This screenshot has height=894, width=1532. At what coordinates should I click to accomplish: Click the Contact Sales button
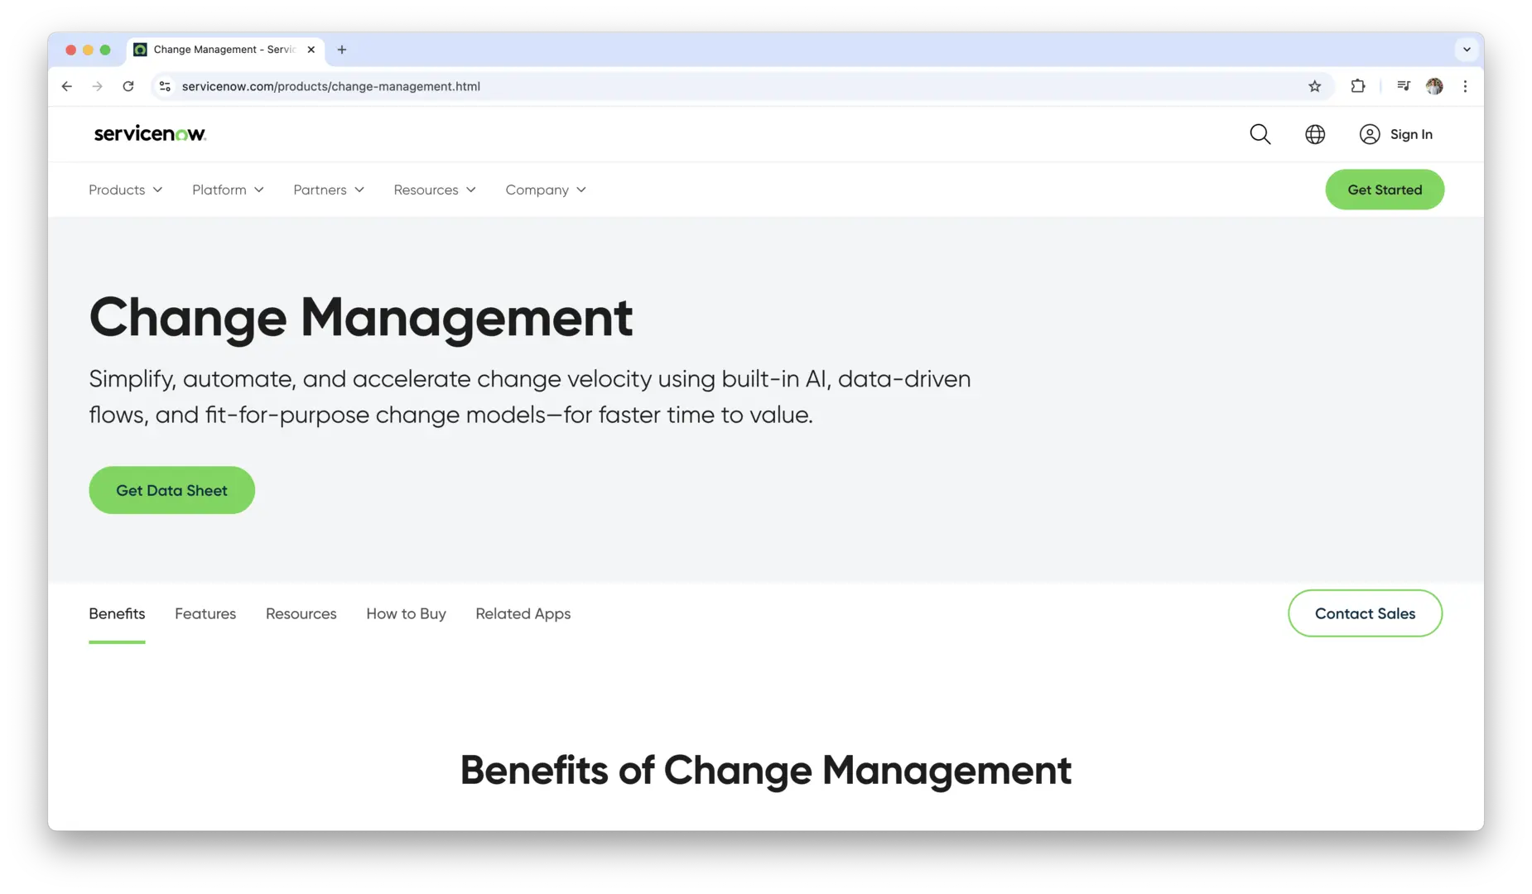coord(1365,613)
